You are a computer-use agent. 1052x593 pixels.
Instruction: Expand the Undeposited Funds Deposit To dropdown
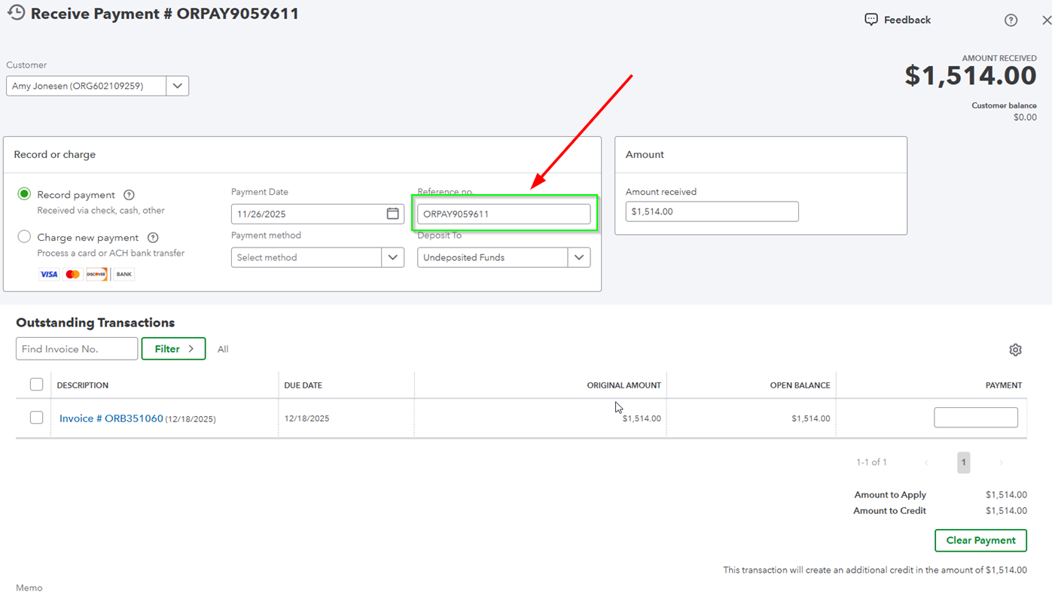(579, 257)
